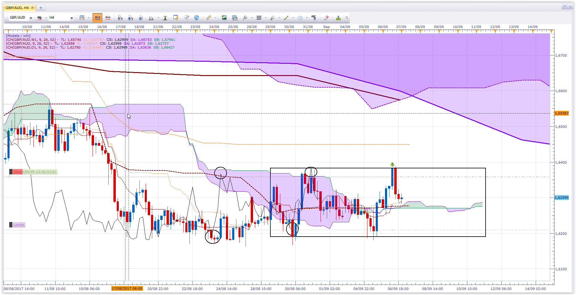Expand the ellipse shape dropdown arrow
The height and width of the screenshot is (295, 576).
(307, 18)
